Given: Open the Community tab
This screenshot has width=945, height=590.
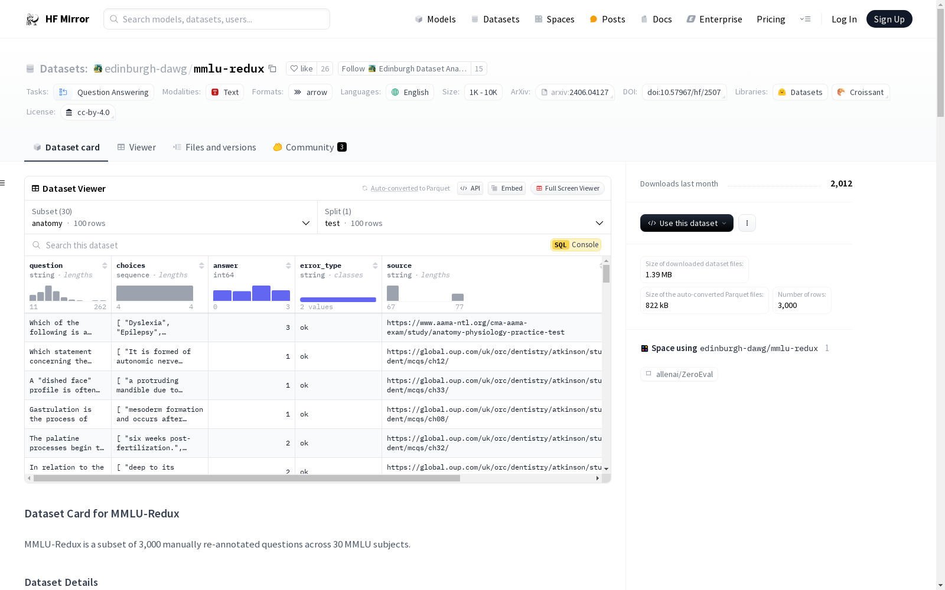Looking at the screenshot, I should point(309,147).
